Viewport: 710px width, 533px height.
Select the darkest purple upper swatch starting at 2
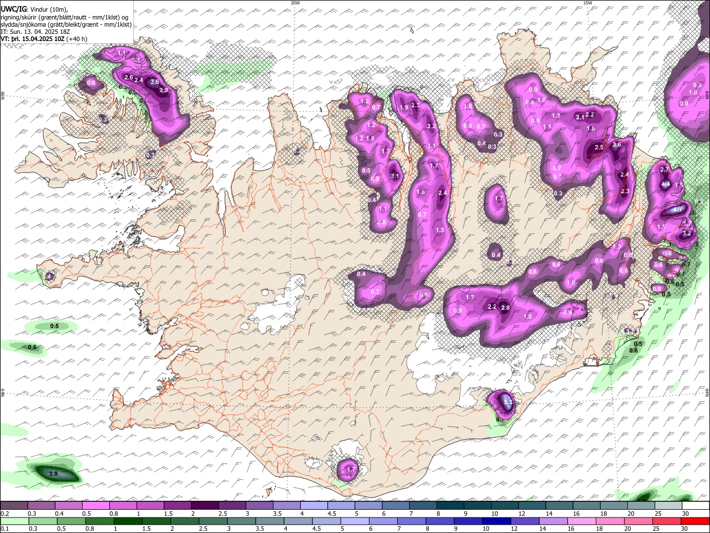(x=204, y=505)
